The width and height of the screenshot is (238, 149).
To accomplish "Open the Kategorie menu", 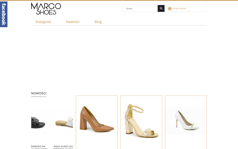I will coord(43,22).
